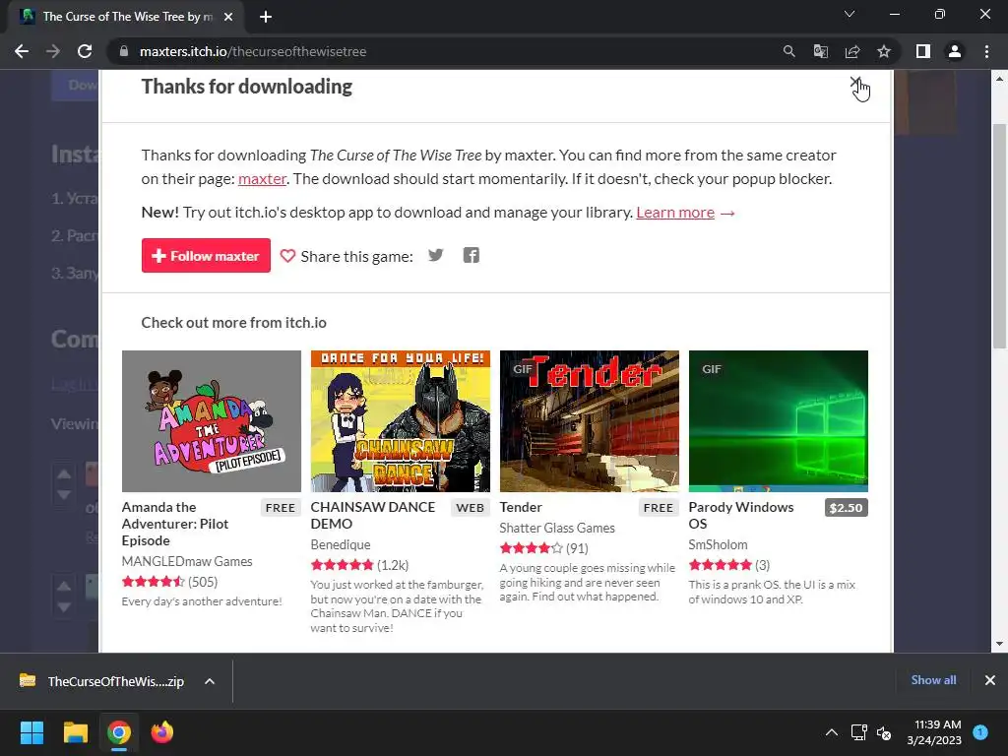Click the Follow maxter button
1008x756 pixels.
click(x=206, y=256)
